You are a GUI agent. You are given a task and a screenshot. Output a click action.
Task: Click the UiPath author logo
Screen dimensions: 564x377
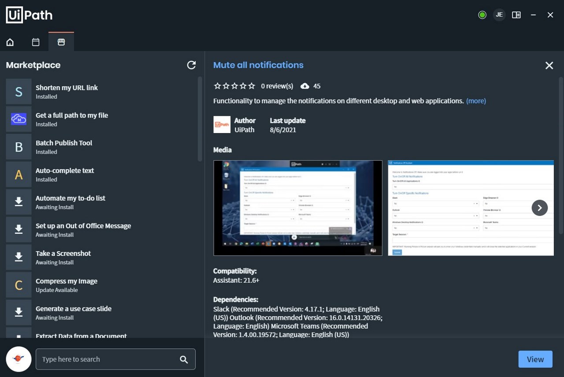click(x=222, y=125)
